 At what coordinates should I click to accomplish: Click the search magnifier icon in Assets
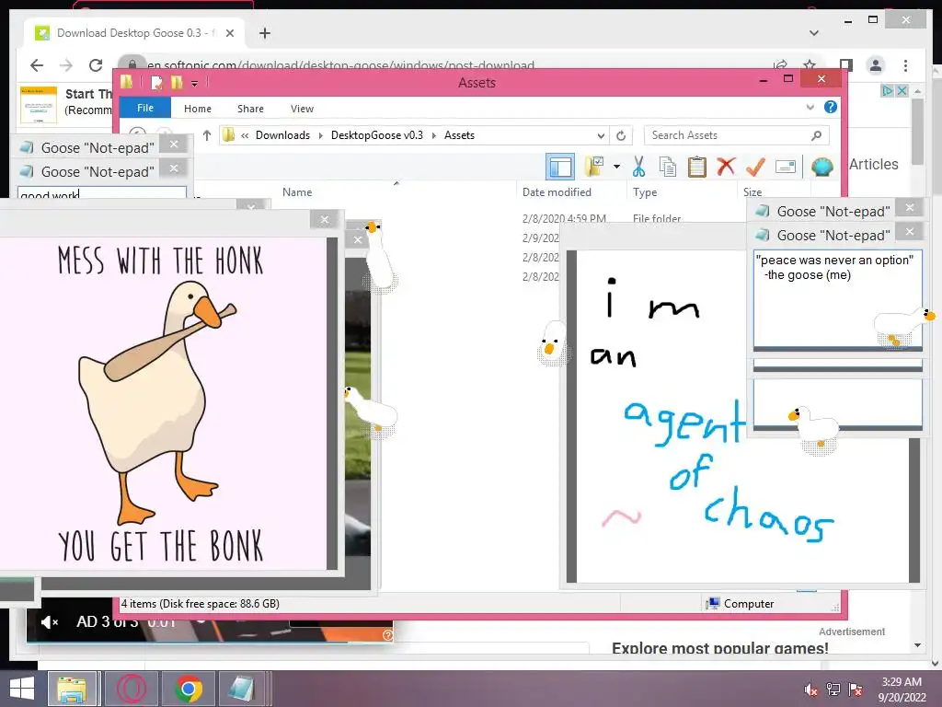pyautogui.click(x=816, y=136)
